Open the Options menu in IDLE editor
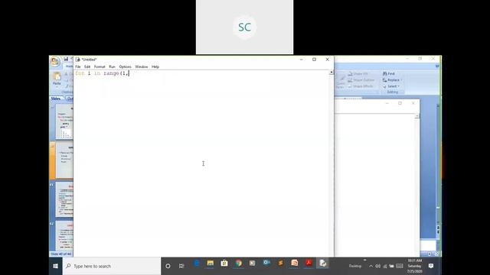 tap(125, 66)
